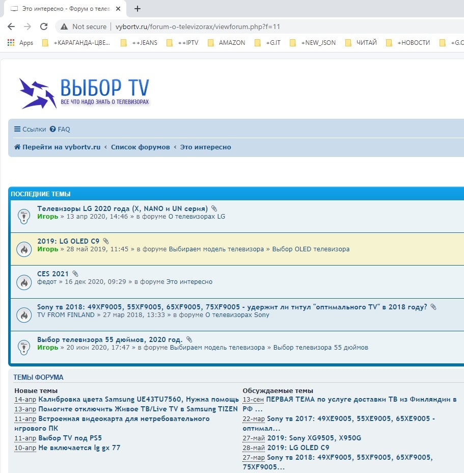View profile of TV FROM FINLAND
The image size is (464, 473).
(66, 314)
